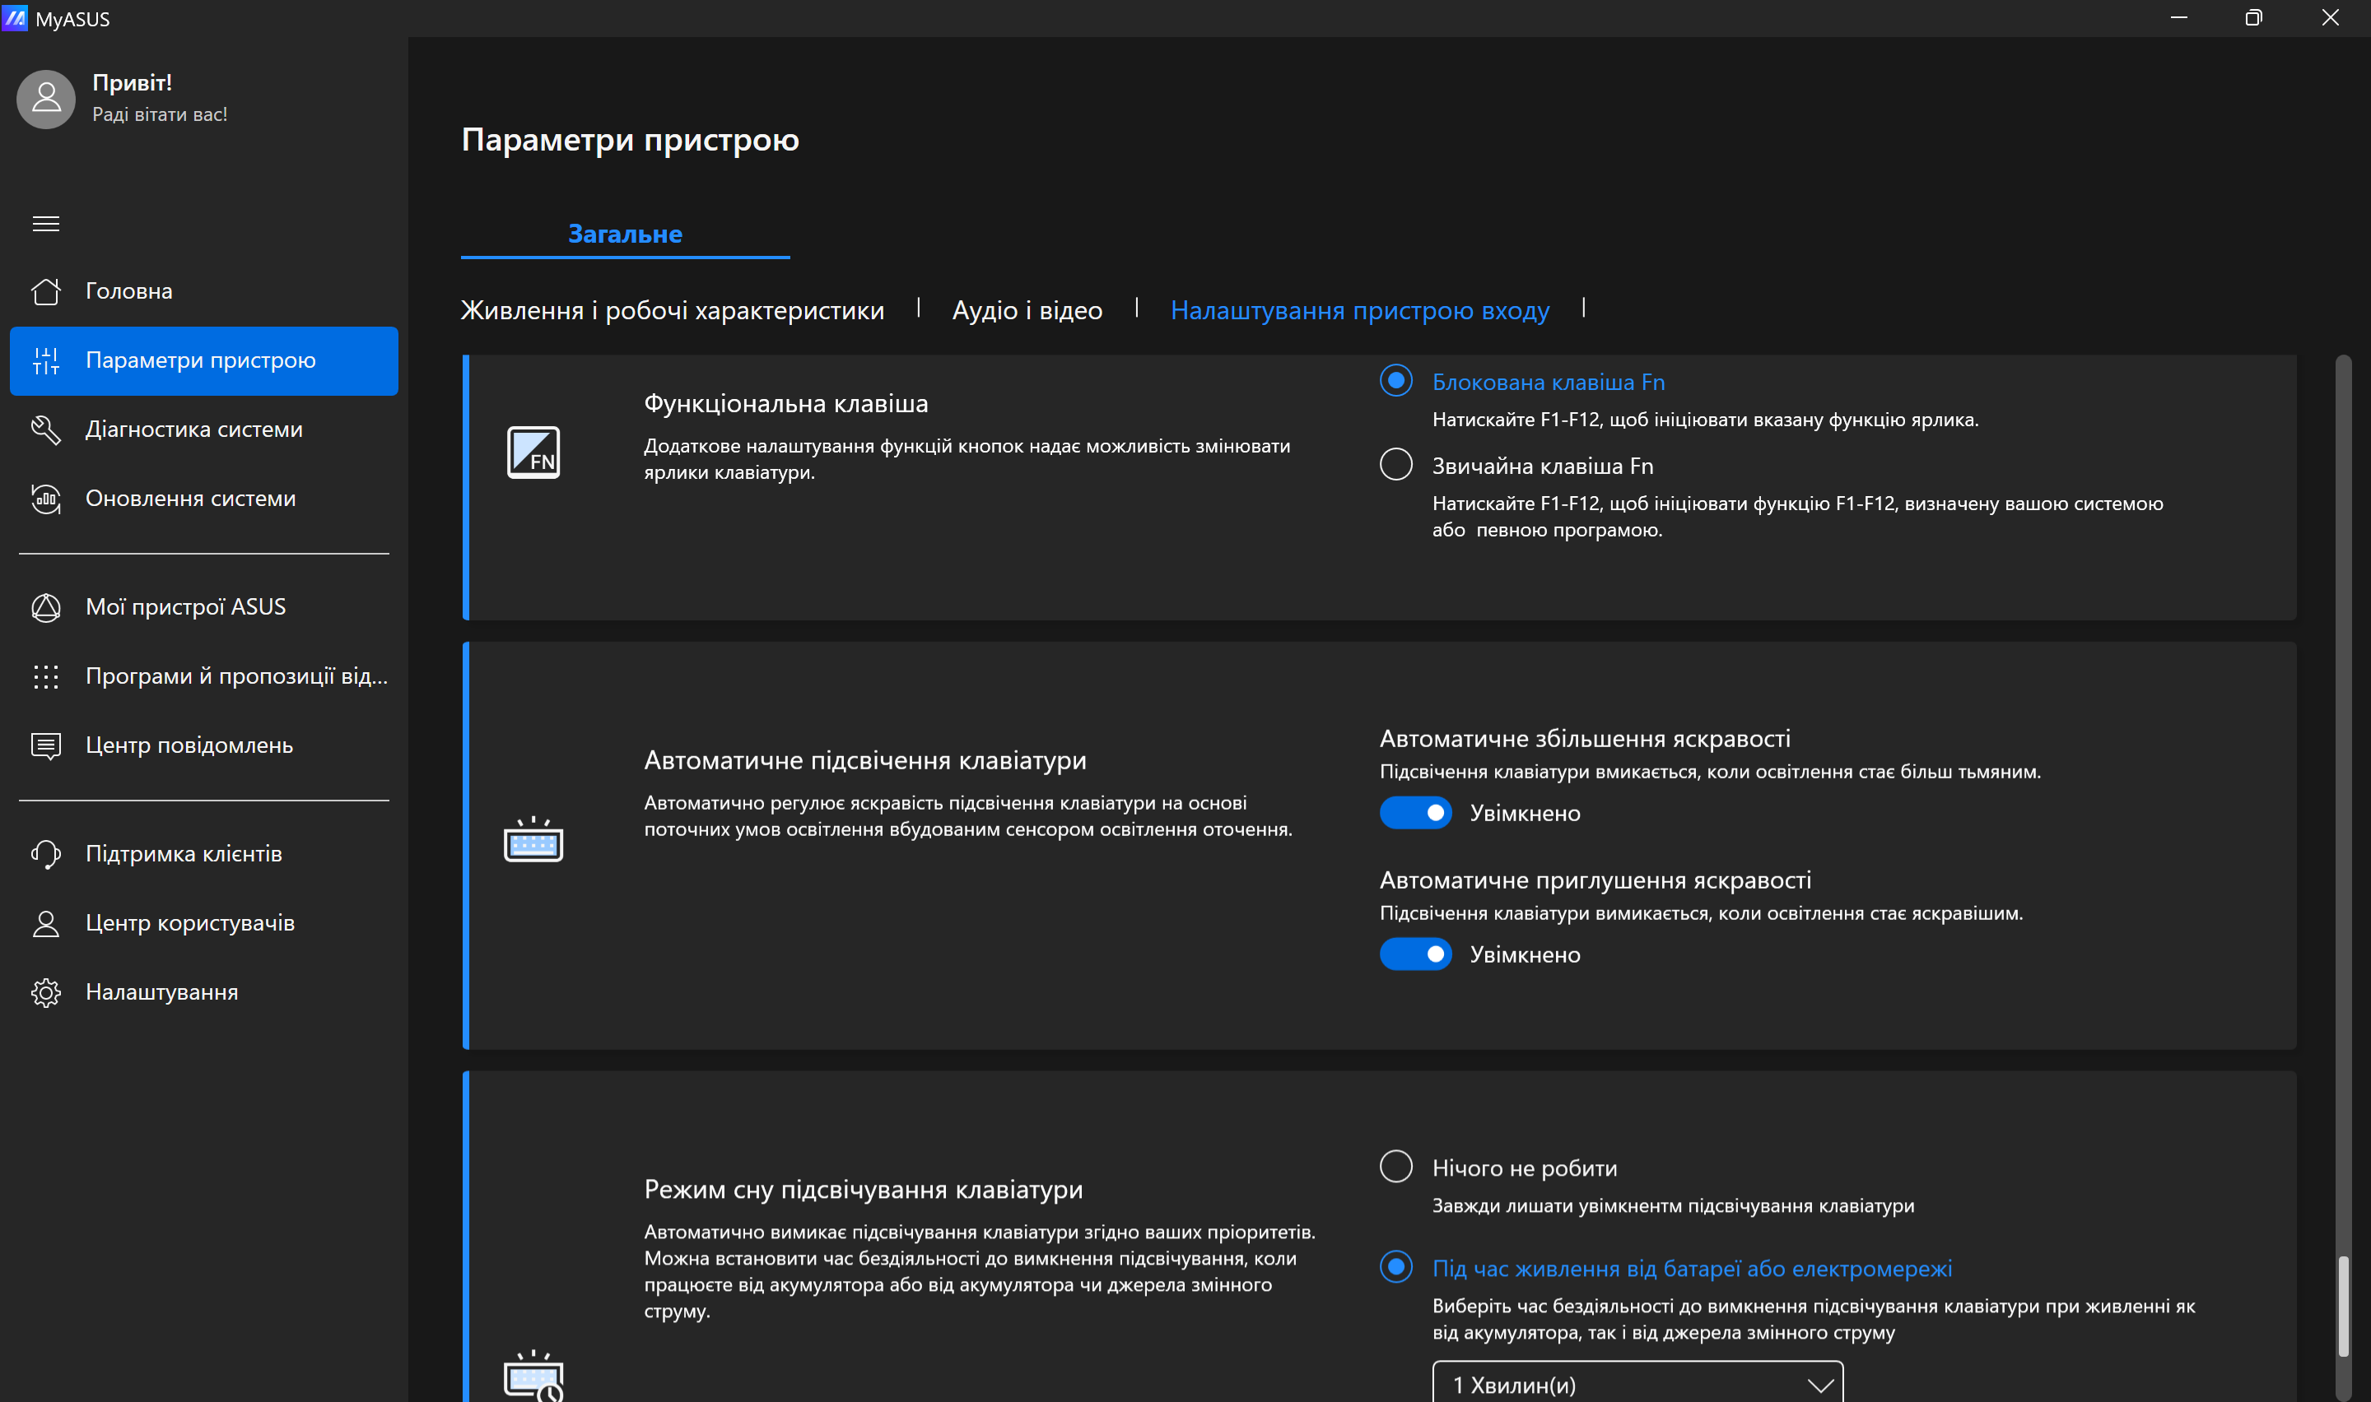Turn off Автоматичне приглушення яскравості

pyautogui.click(x=1414, y=954)
